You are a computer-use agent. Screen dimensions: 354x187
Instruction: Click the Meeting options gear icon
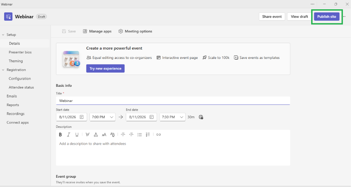(121, 31)
